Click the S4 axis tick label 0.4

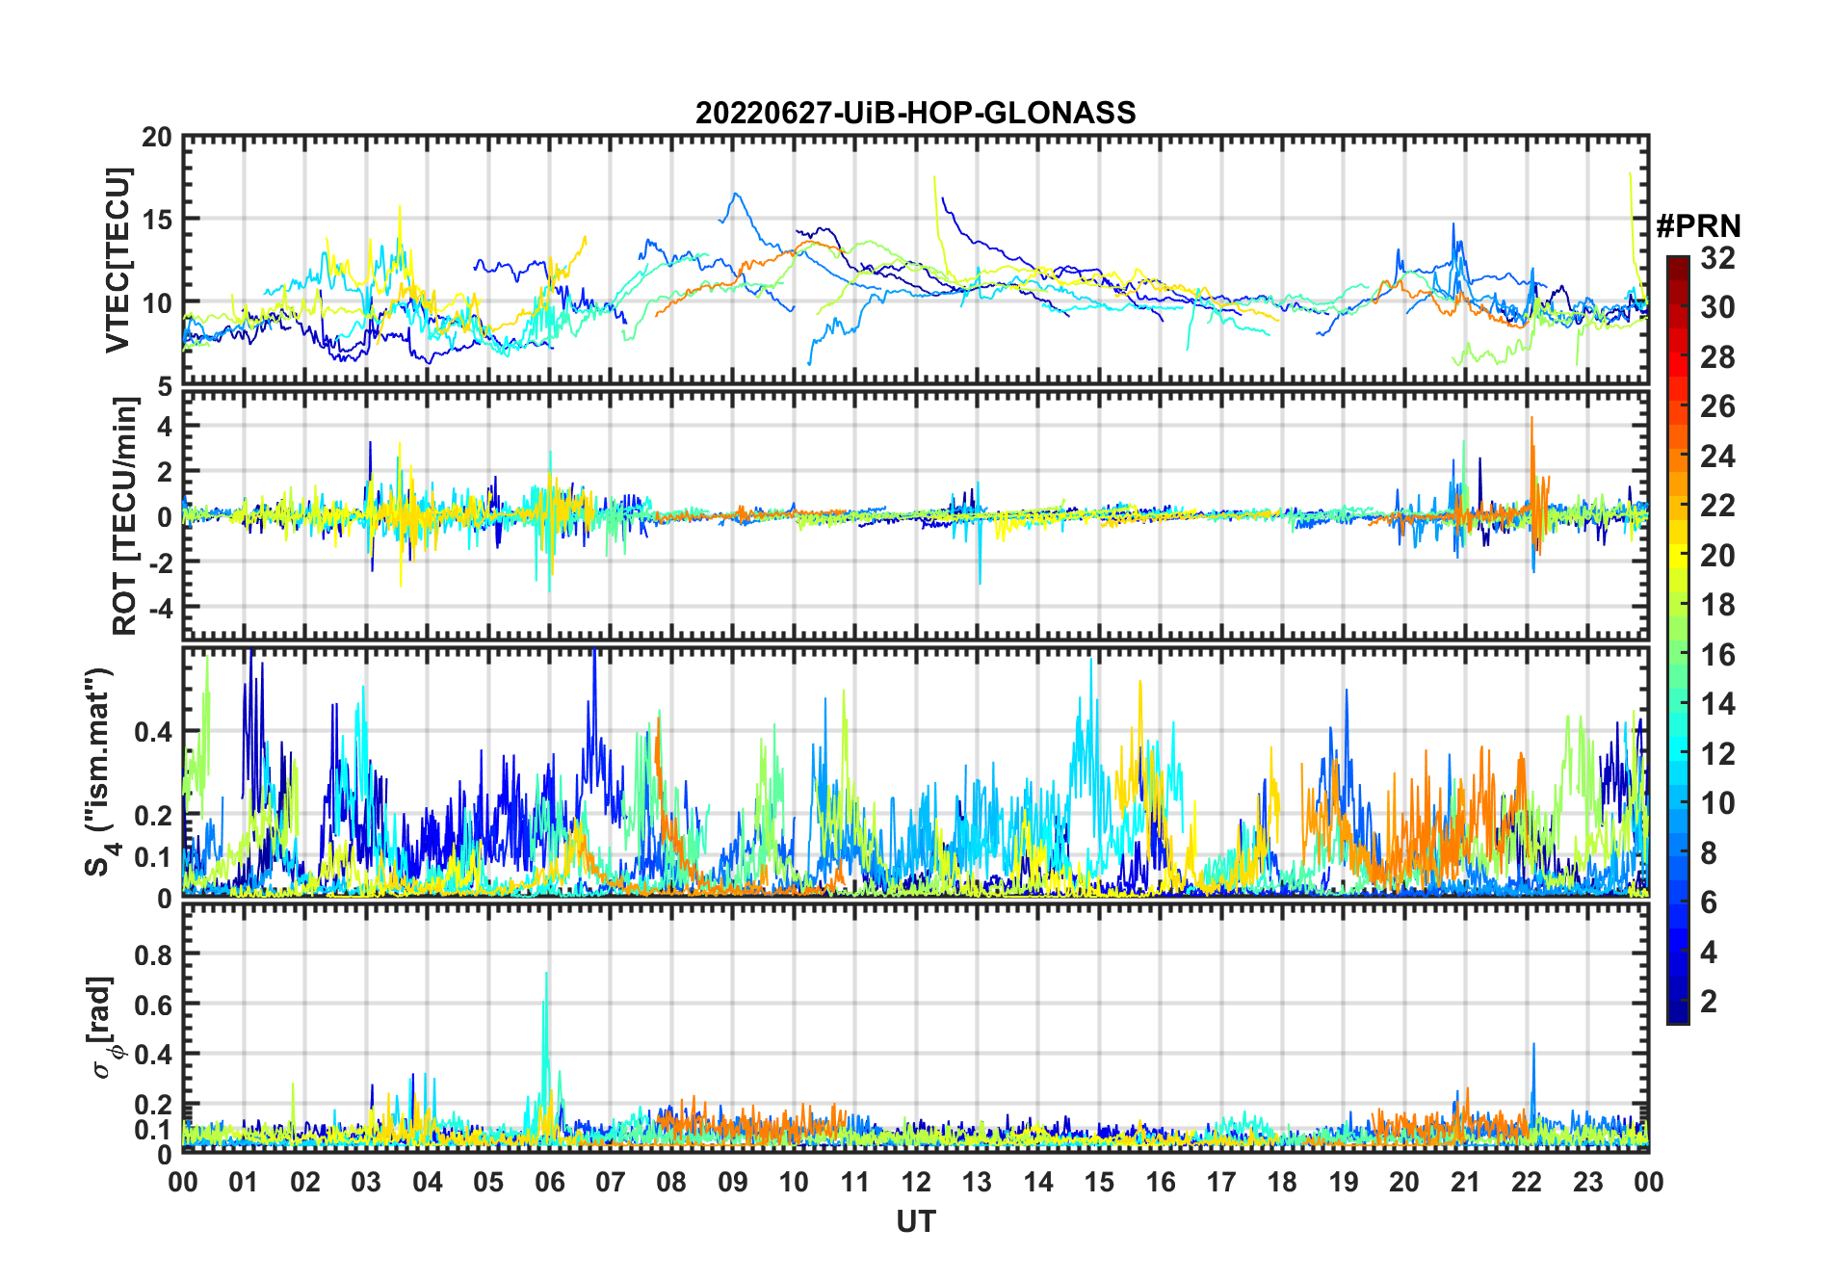153,732
